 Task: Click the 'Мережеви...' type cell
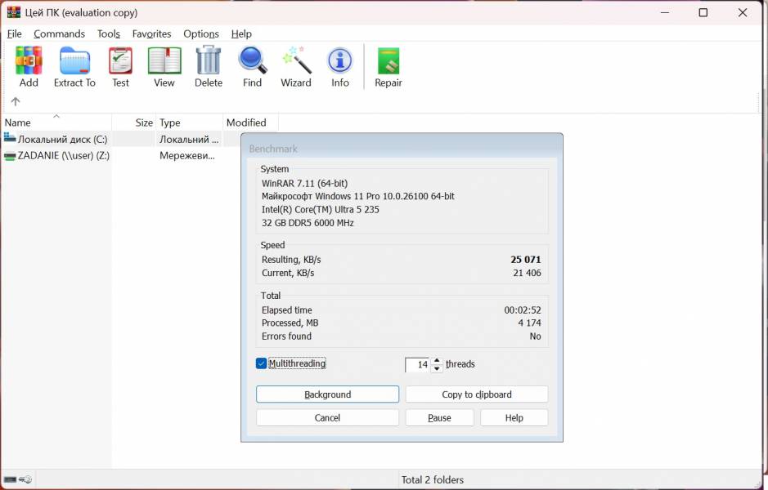[x=187, y=155]
